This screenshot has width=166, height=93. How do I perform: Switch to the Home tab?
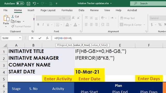pos(18,10)
